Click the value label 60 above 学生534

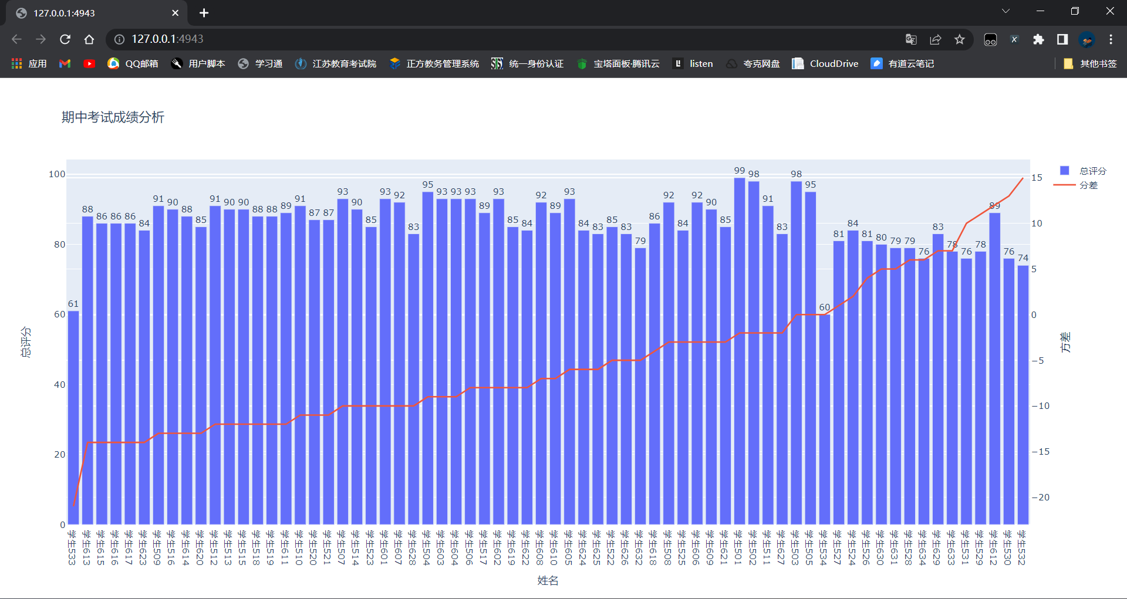coord(825,307)
